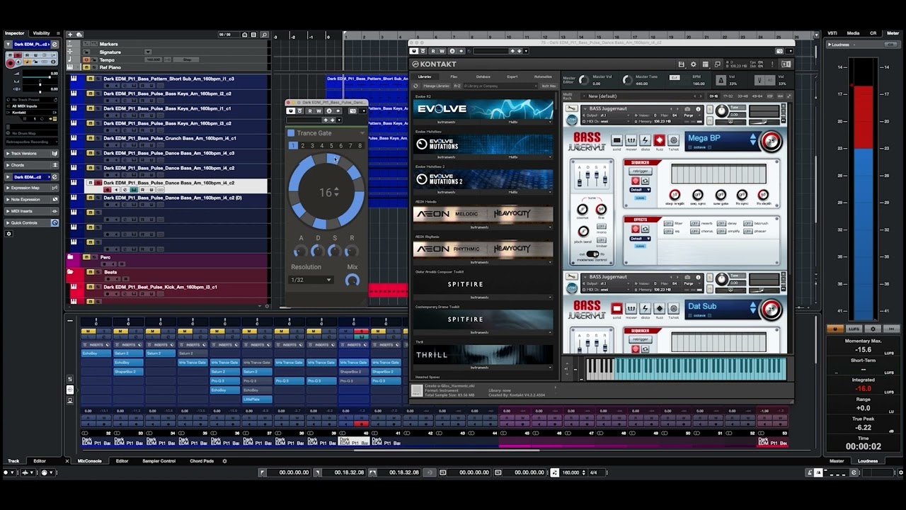Viewport: 906px width, 510px height.
Task: Open the wrench edit mode of the Mega BP instrument
Action: coord(572,108)
